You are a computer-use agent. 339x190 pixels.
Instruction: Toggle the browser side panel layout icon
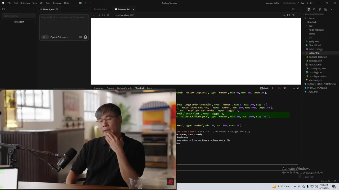pos(293,15)
